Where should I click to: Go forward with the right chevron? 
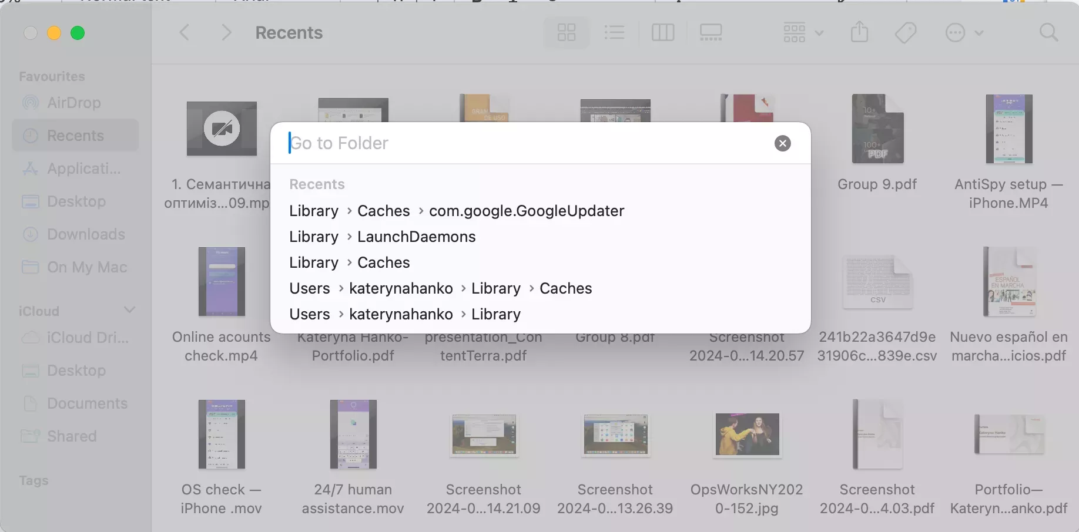point(226,32)
